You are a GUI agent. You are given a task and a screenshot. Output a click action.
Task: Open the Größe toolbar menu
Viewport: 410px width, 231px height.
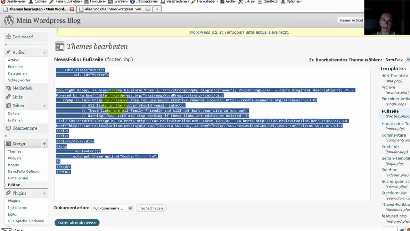tap(228, 1)
